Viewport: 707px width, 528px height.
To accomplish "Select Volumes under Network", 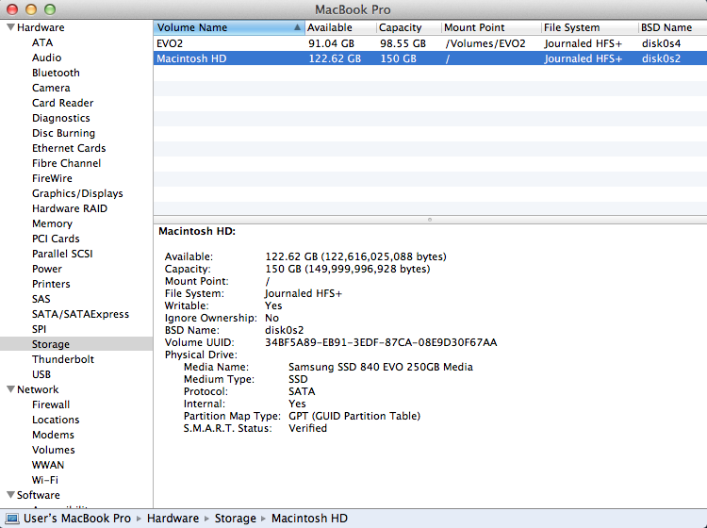I will point(53,450).
